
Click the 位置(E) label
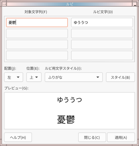(x=33, y=68)
